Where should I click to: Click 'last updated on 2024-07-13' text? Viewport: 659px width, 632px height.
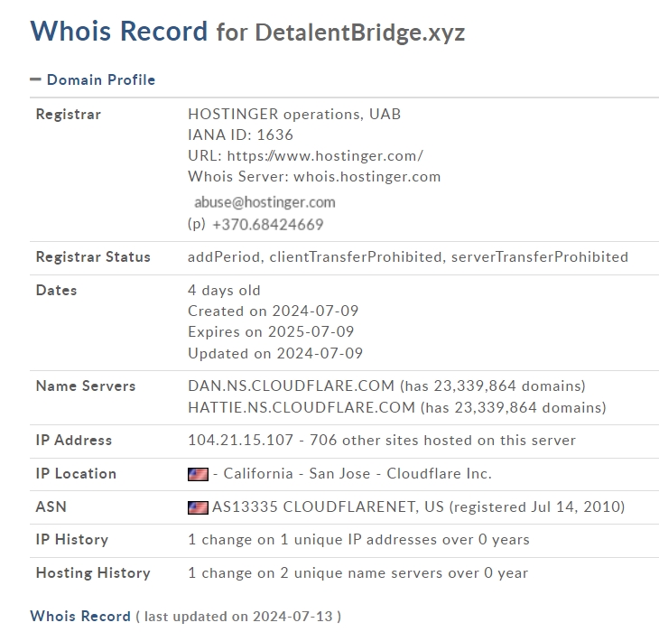(238, 617)
